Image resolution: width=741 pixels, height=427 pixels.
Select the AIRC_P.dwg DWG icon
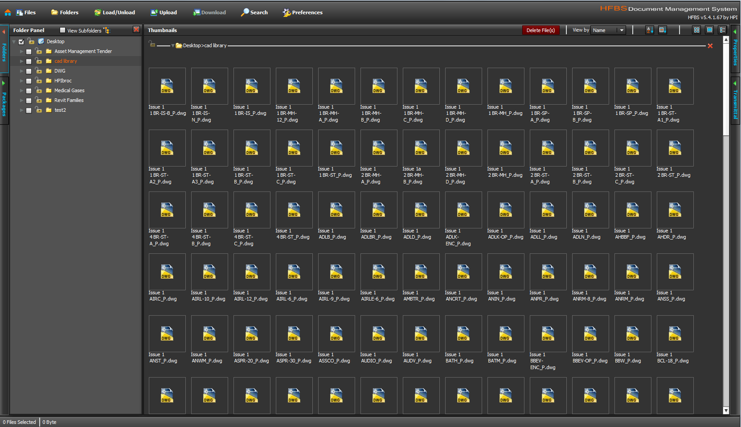(167, 272)
